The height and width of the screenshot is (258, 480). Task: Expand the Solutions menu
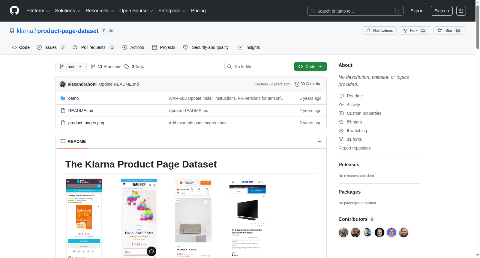(67, 11)
